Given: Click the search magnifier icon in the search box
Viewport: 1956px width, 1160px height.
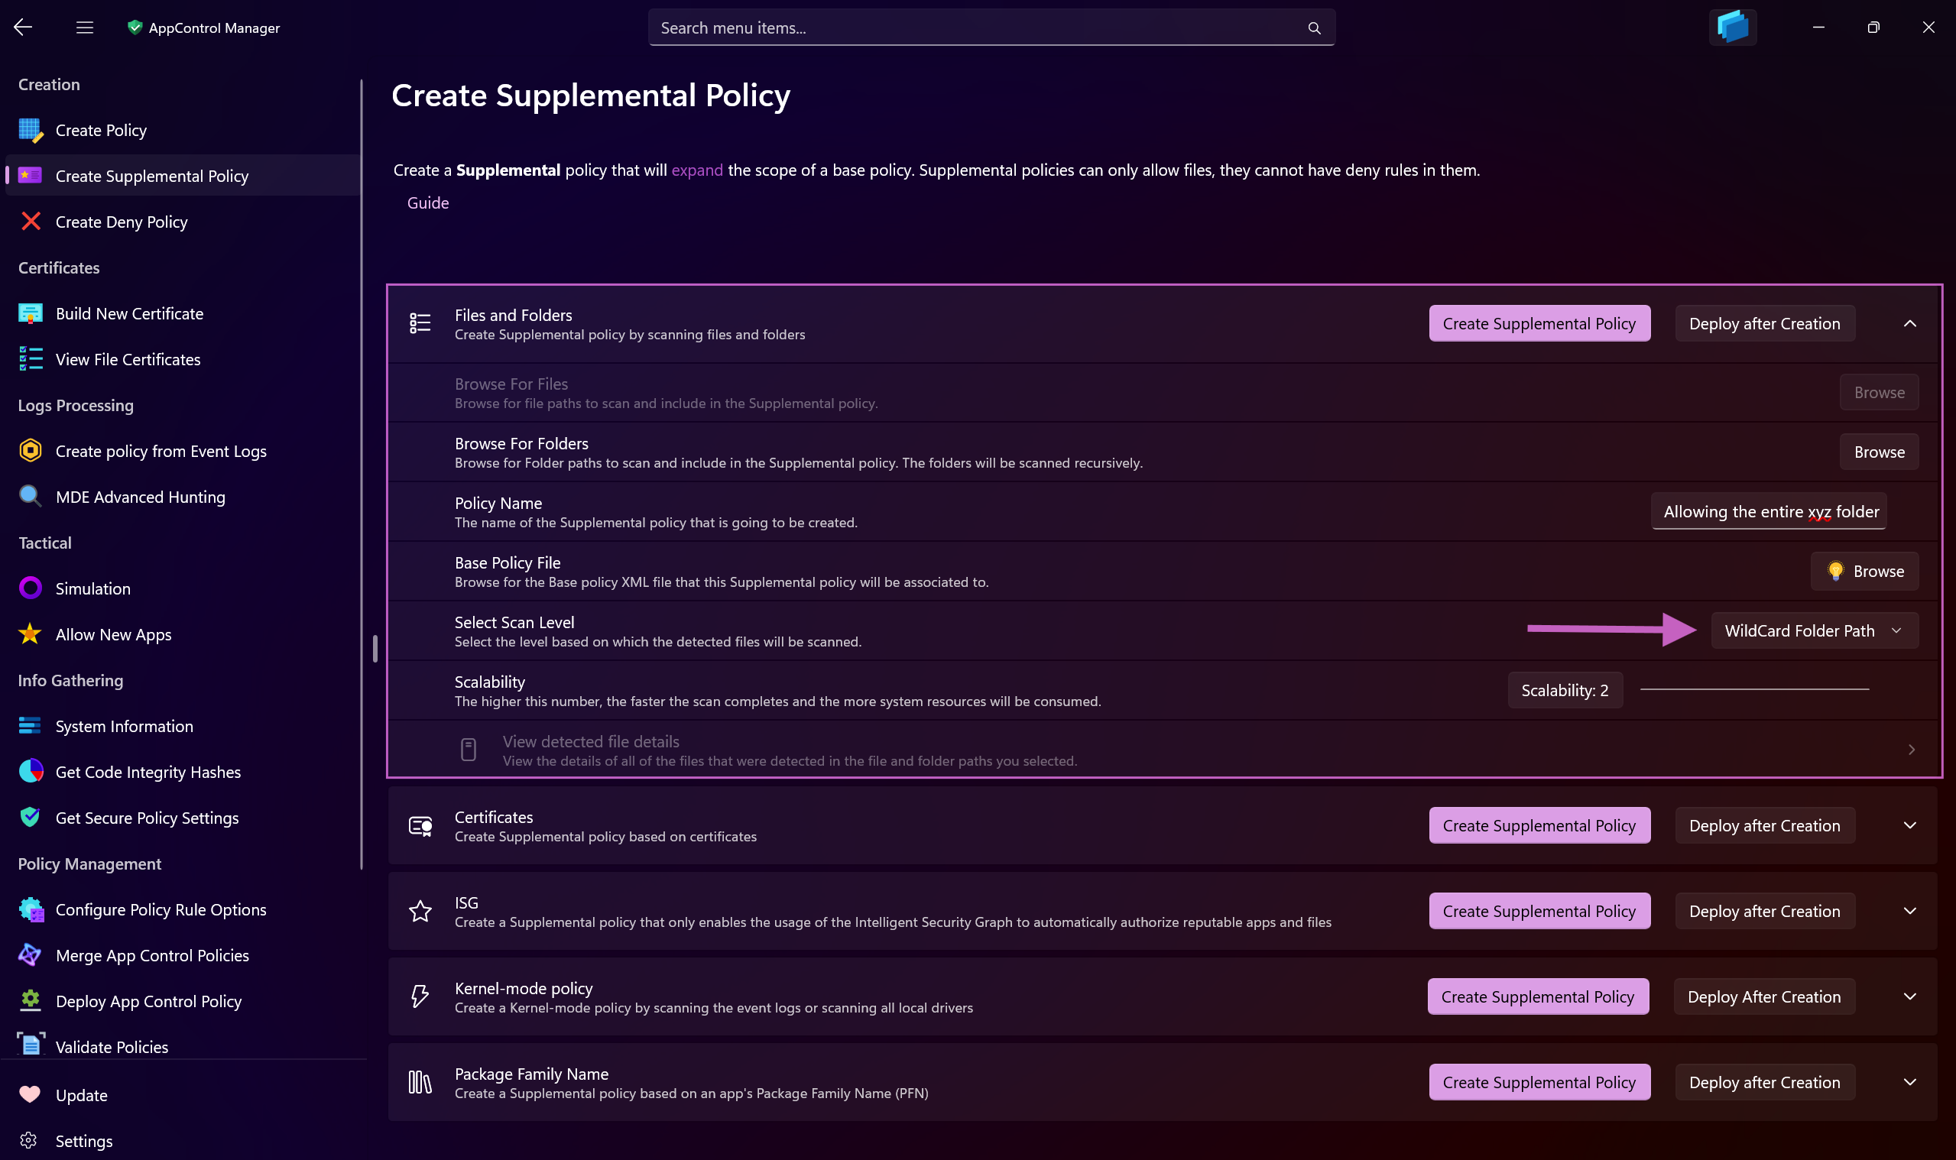Looking at the screenshot, I should (1313, 28).
